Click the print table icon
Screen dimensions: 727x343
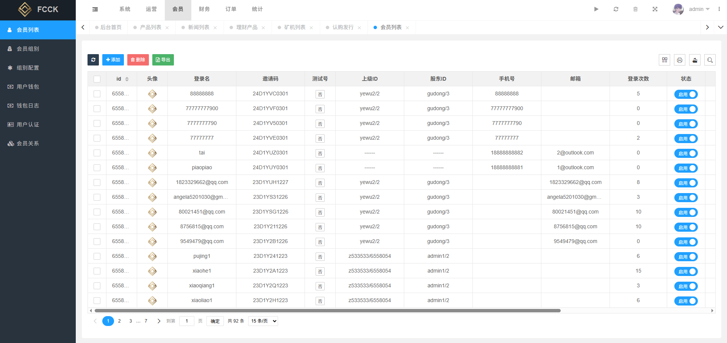(680, 60)
